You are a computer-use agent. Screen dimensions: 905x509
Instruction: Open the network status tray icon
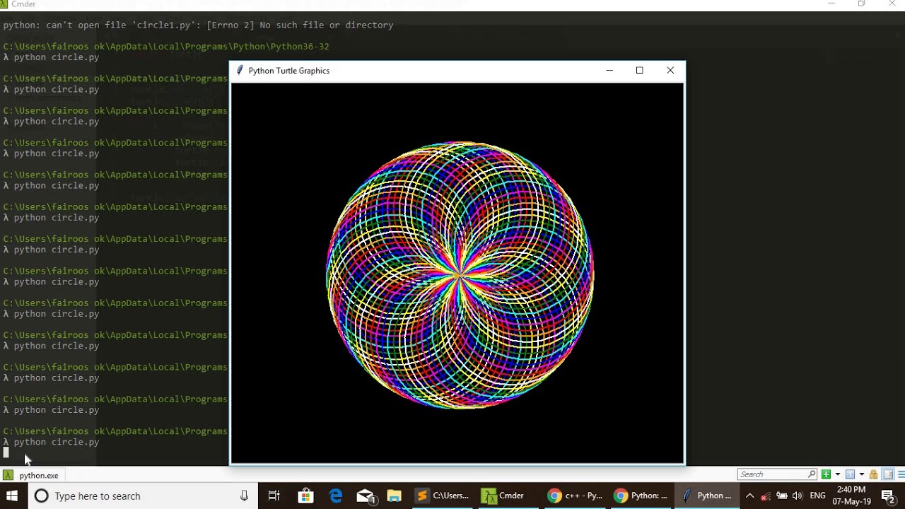point(766,496)
